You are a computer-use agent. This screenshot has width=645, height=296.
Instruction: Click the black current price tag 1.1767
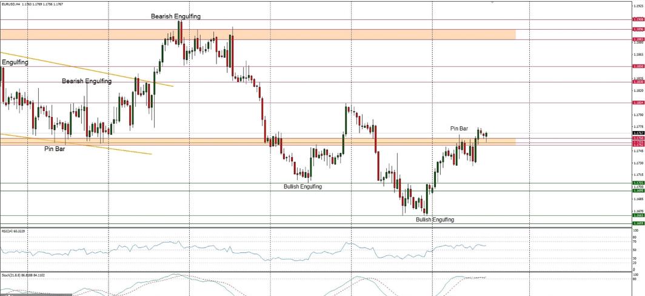click(x=638, y=133)
